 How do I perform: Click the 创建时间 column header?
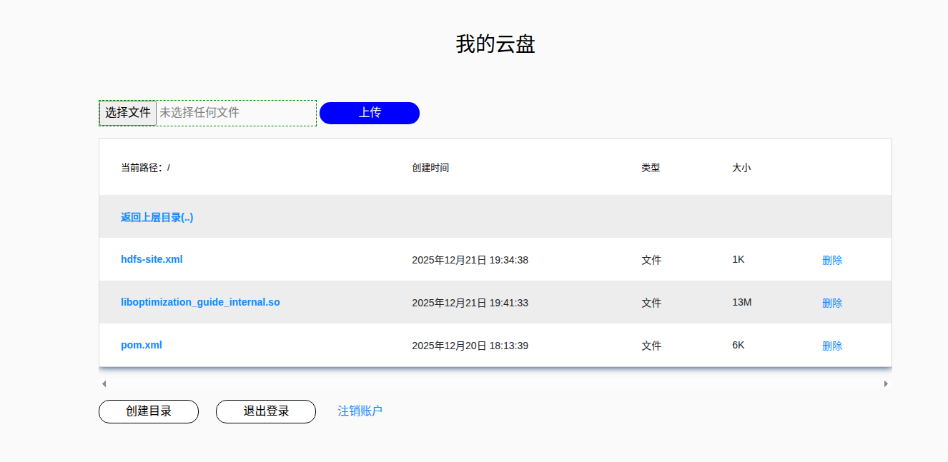tap(430, 168)
